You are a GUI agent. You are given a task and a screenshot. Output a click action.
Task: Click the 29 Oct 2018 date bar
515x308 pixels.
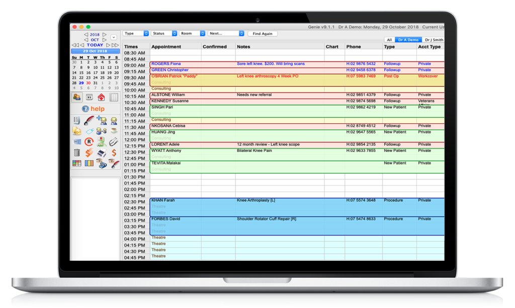click(95, 51)
